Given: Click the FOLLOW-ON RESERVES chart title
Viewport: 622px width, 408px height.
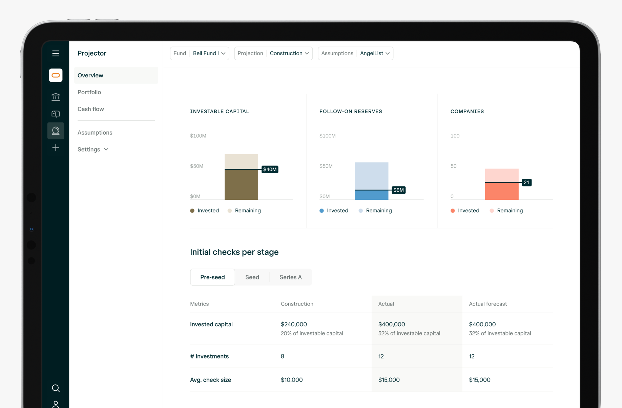Looking at the screenshot, I should point(351,111).
